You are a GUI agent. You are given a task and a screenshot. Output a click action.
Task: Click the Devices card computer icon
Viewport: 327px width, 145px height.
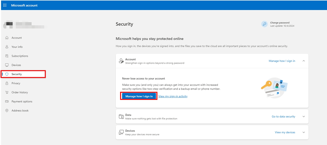(121, 132)
